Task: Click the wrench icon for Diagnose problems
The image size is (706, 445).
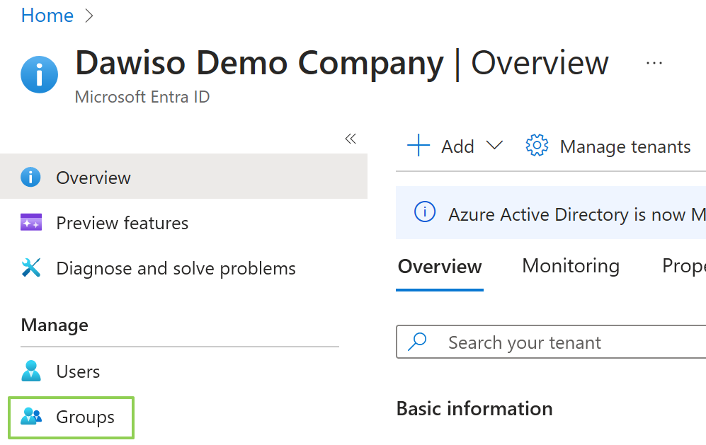Action: [31, 268]
